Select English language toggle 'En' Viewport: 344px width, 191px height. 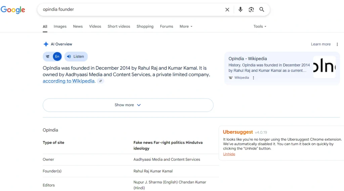click(x=57, y=56)
